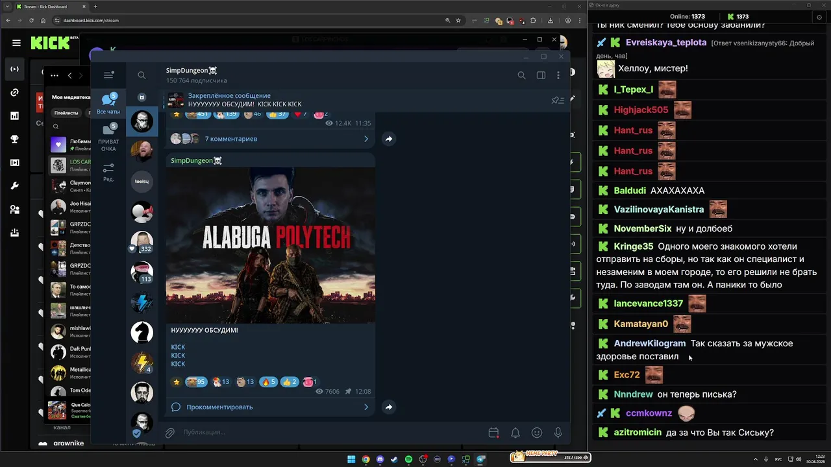Image resolution: width=831 pixels, height=467 pixels.
Task: Click the first KICK link in the post
Action: click(x=178, y=347)
